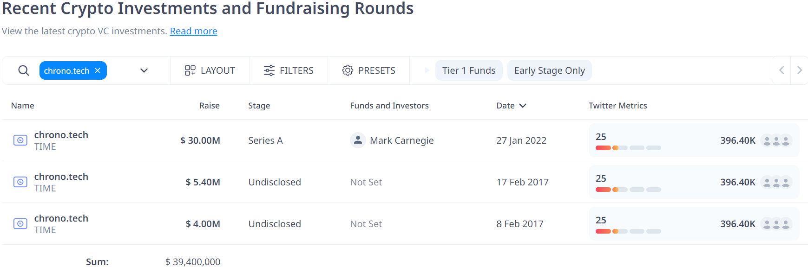The width and height of the screenshot is (808, 273).
Task: Click Twitter score bar of Series A row
Action: click(x=628, y=148)
